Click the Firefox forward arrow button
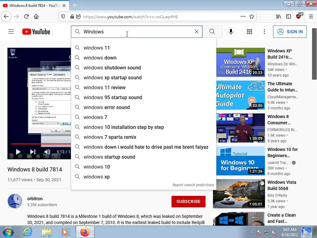The height and width of the screenshot is (238, 317). (x=17, y=17)
